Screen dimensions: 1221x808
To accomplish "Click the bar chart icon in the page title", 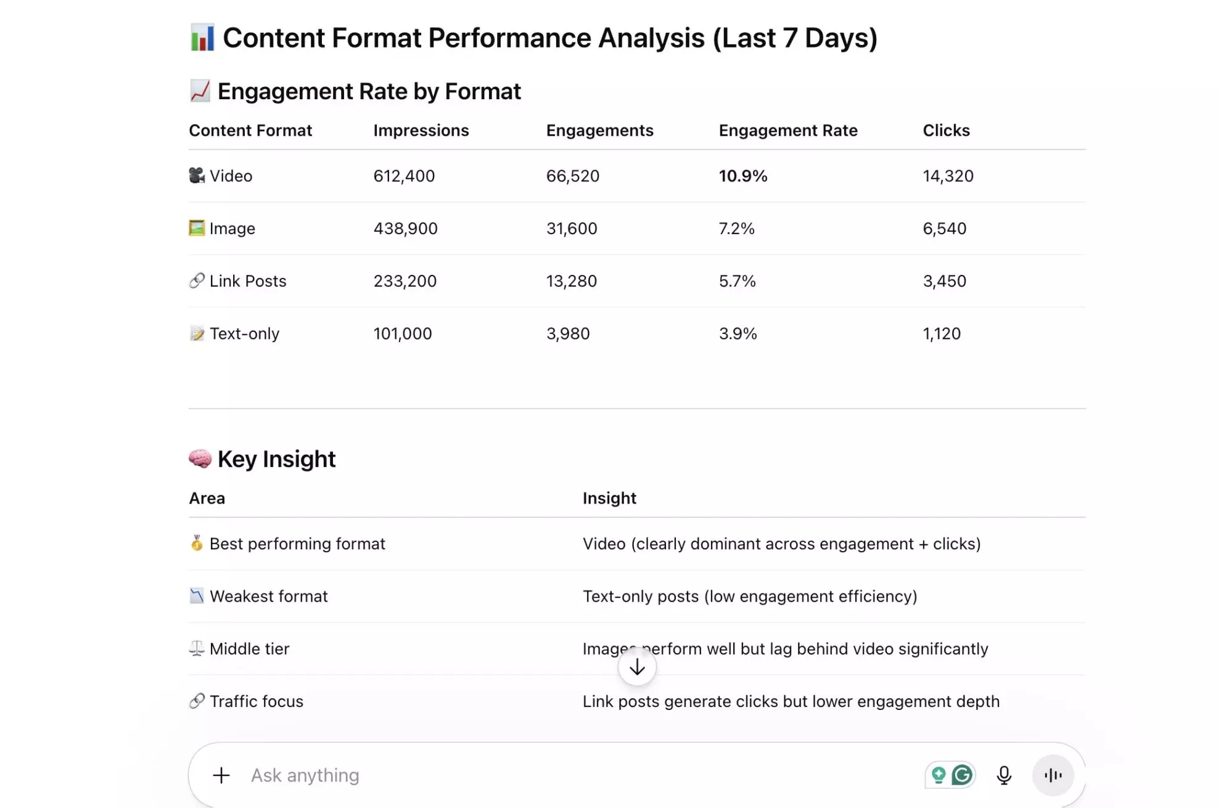I will (202, 38).
